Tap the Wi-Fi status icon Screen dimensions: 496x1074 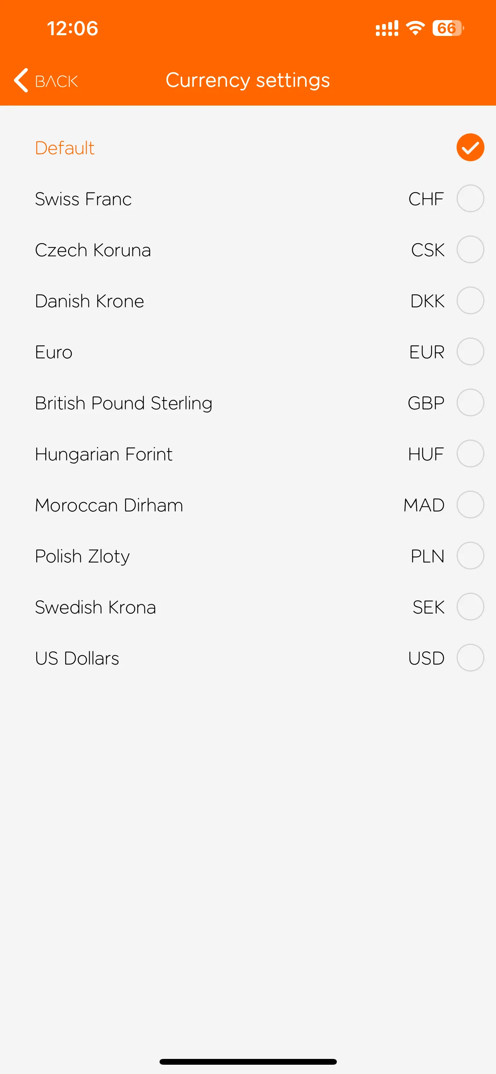(x=415, y=28)
